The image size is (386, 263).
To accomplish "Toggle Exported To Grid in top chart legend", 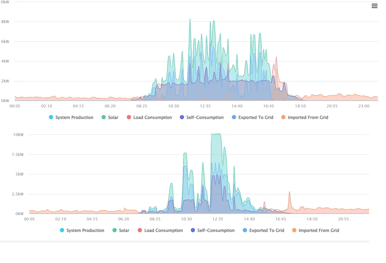I will click(x=253, y=117).
